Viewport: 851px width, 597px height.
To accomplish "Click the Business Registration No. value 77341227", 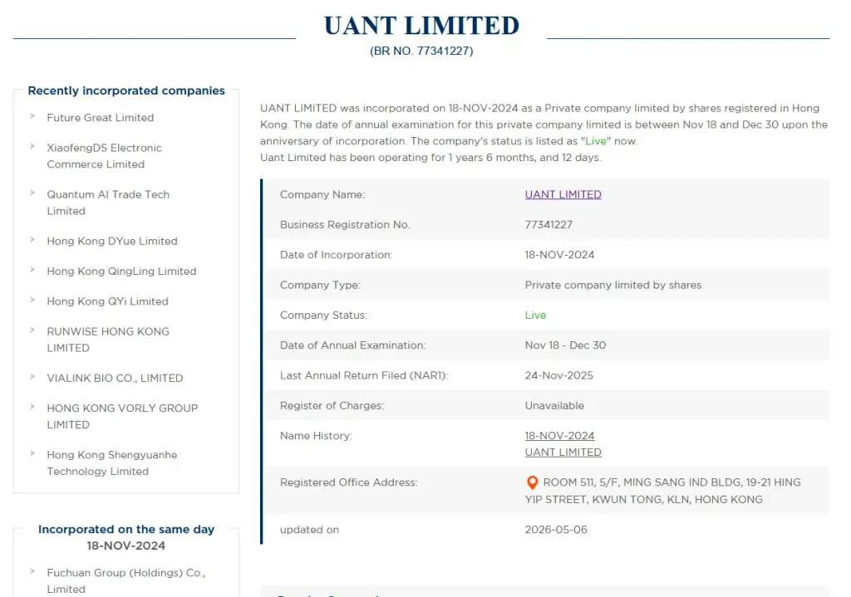I will point(548,224).
